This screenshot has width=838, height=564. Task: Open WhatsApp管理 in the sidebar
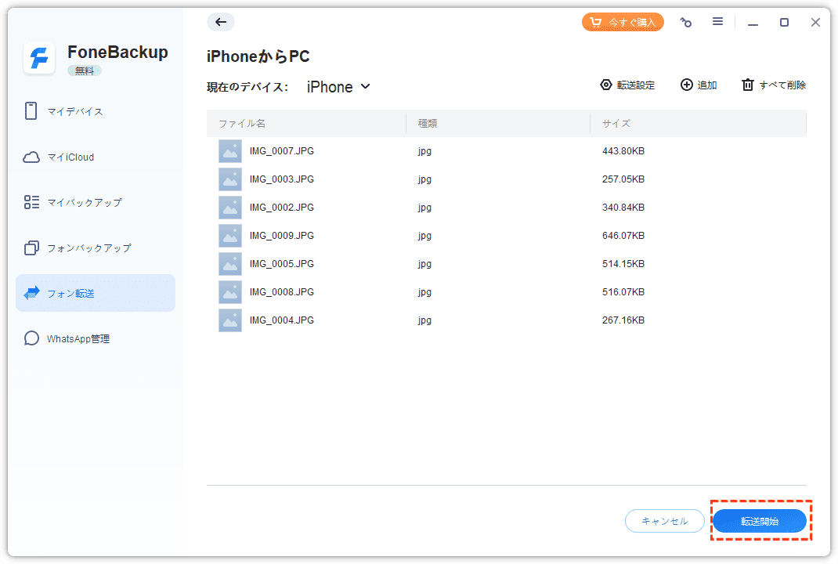[78, 338]
